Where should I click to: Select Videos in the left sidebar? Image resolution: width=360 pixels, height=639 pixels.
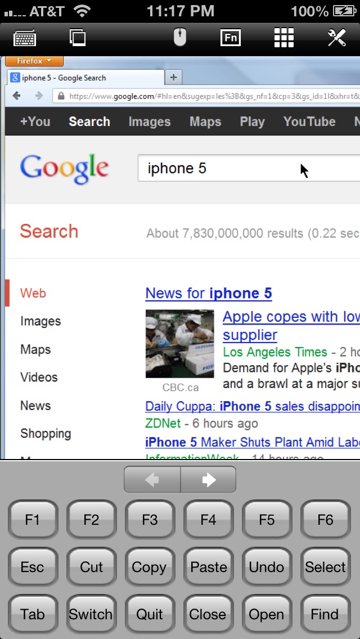click(x=39, y=377)
